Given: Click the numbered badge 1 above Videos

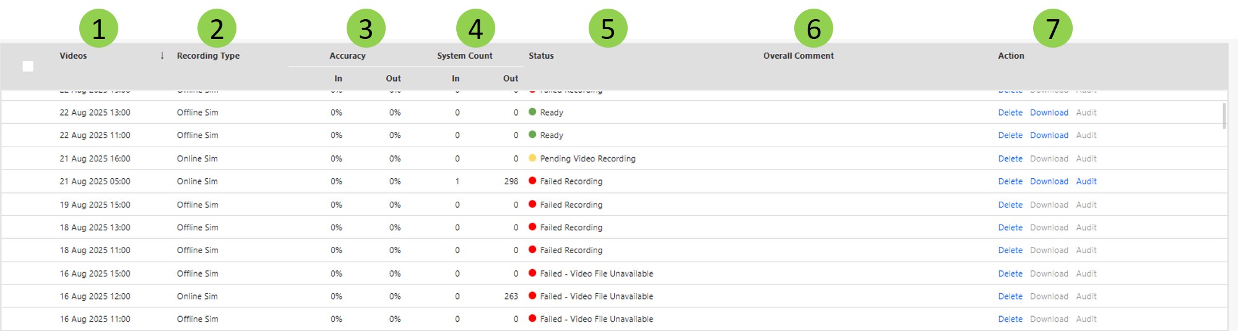Looking at the screenshot, I should point(98,28).
